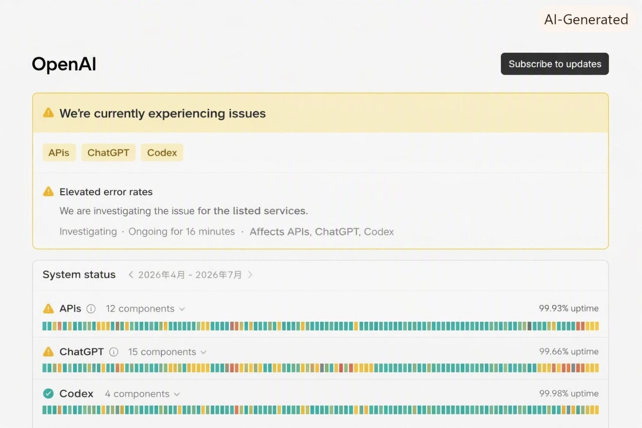Open the info icon next to APIs
This screenshot has width=642, height=428.
coord(91,309)
